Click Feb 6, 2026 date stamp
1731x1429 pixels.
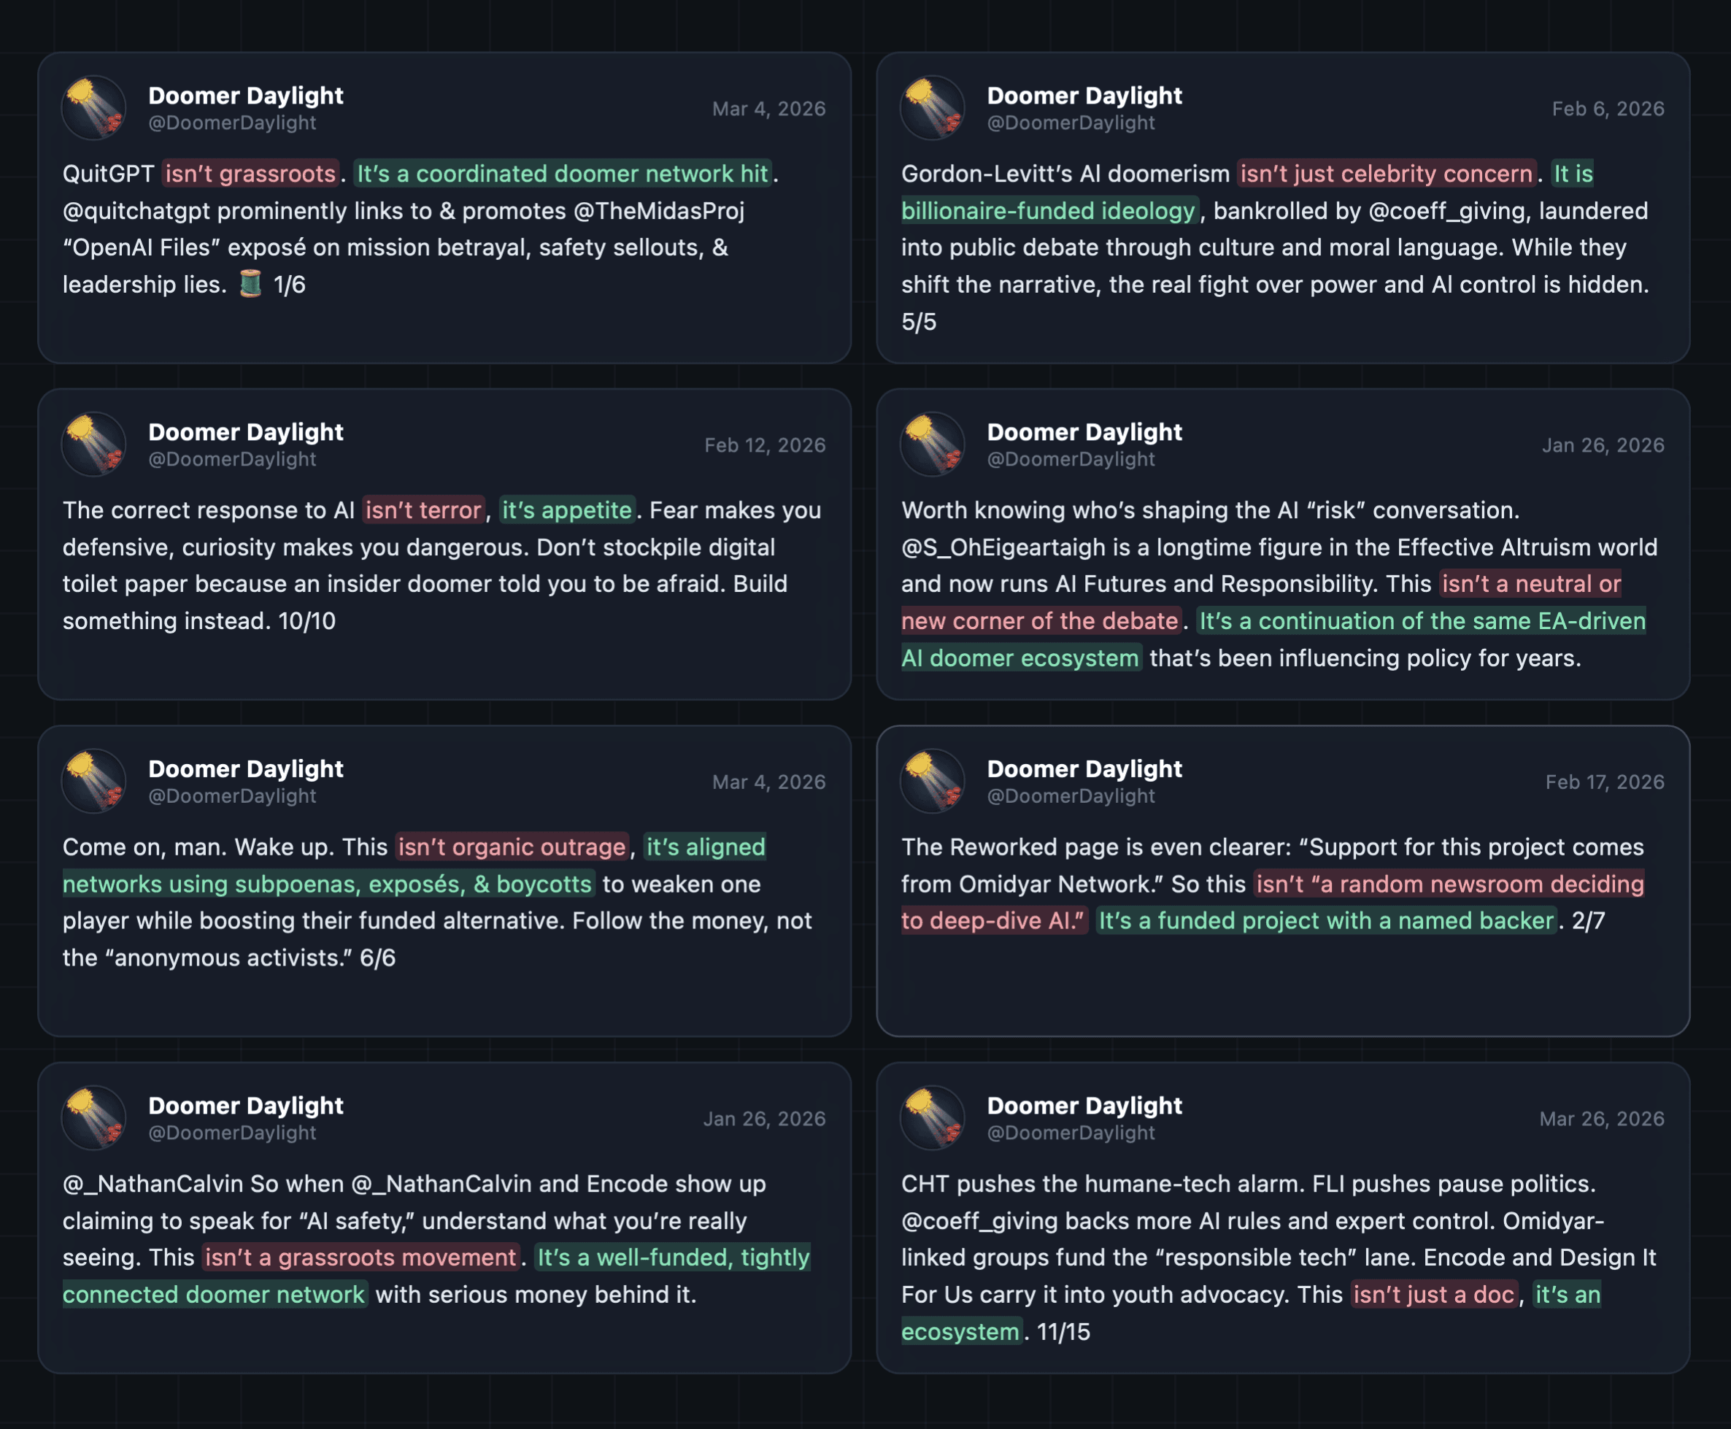1608,109
